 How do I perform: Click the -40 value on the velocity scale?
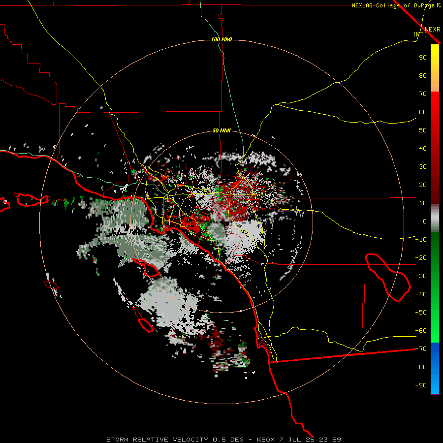(x=421, y=294)
